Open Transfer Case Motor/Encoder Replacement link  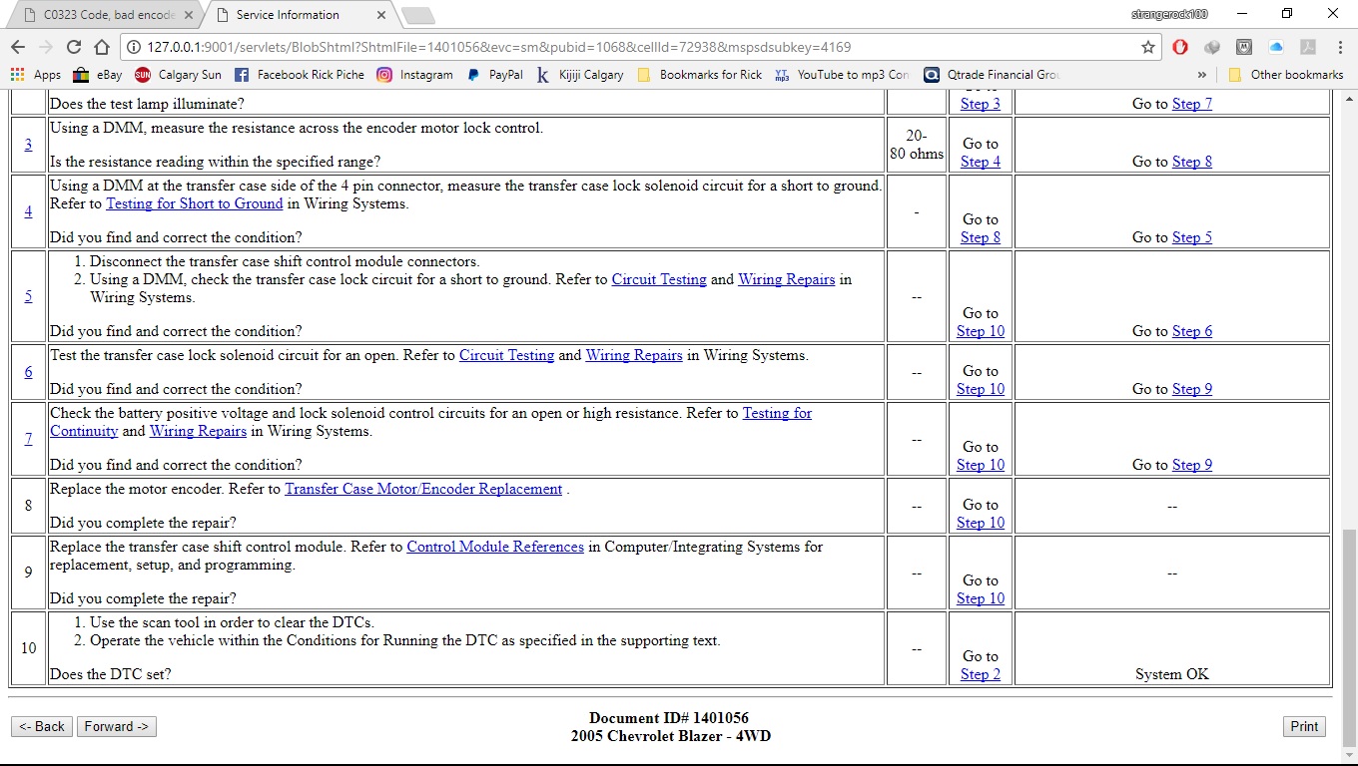click(x=423, y=489)
